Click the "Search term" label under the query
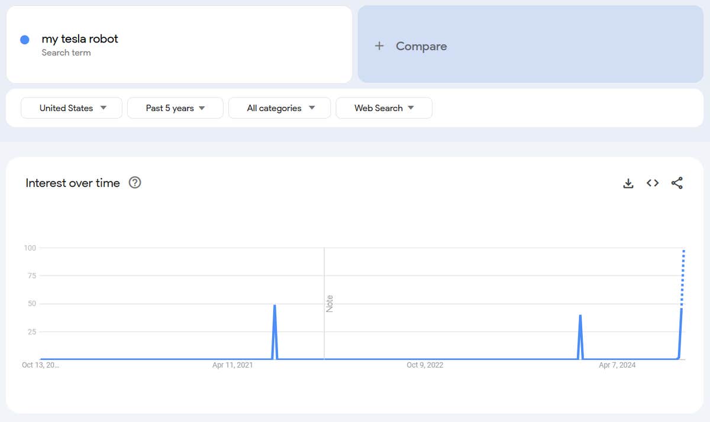The height and width of the screenshot is (422, 710). pyautogui.click(x=66, y=53)
